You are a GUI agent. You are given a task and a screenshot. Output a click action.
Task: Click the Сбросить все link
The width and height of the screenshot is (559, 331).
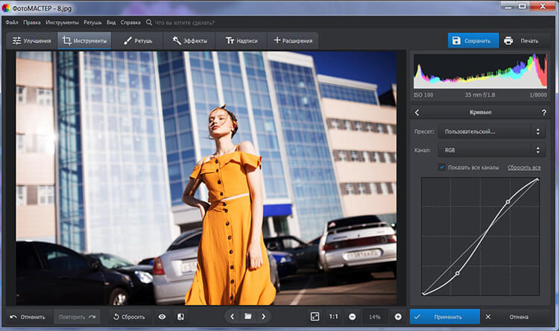pos(524,168)
